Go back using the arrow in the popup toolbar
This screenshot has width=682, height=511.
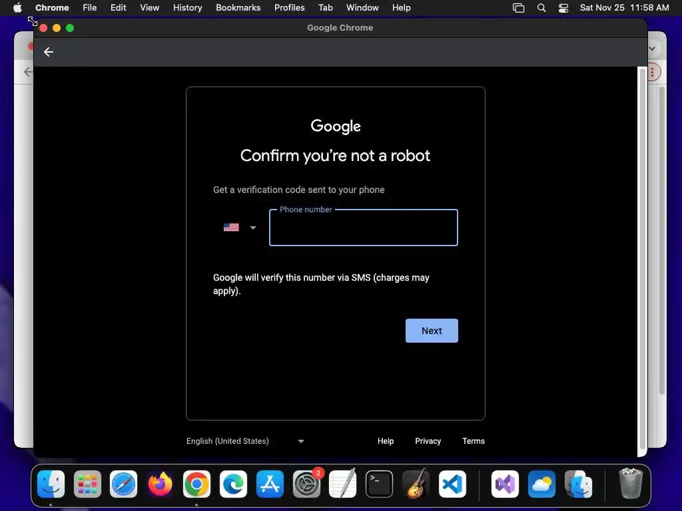pos(48,52)
